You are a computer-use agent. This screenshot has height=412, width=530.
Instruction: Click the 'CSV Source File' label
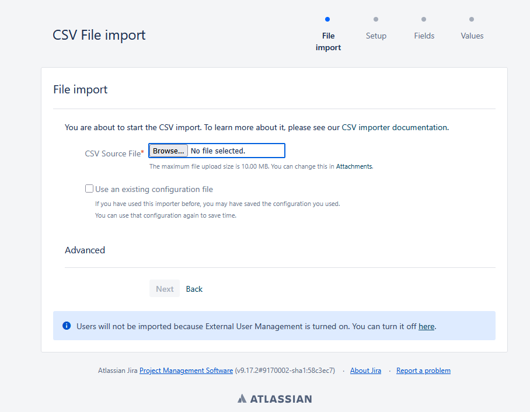114,153
